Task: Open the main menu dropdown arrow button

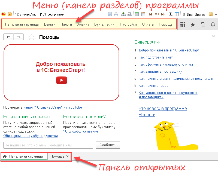Action: click(x=10, y=14)
